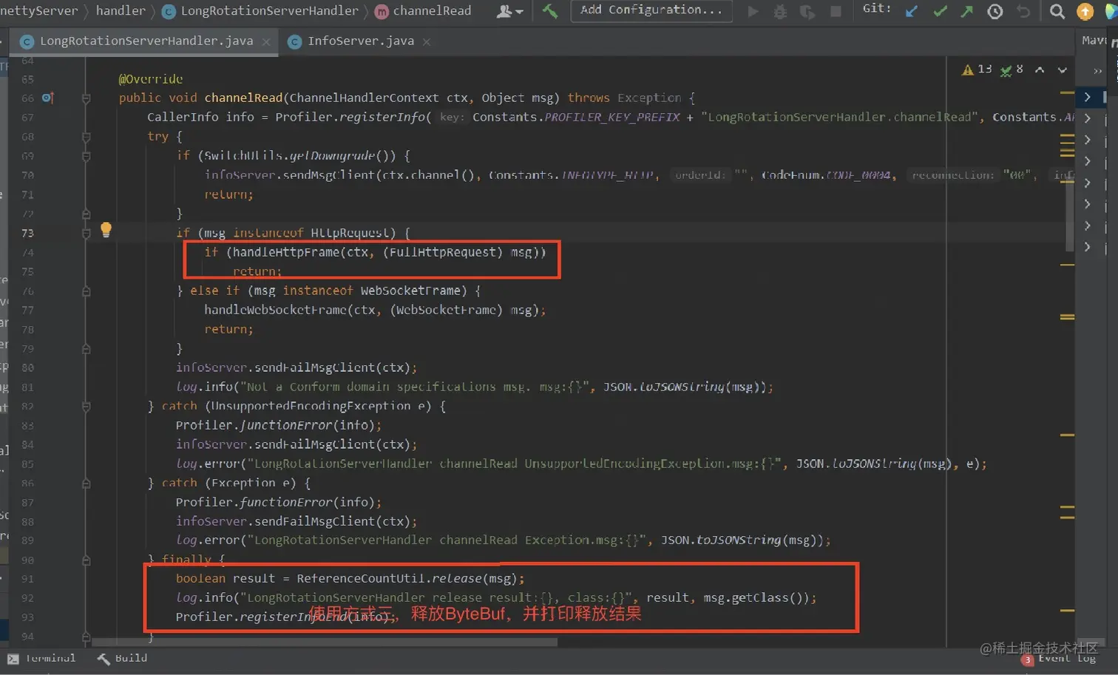Click the LongRotationServerHandler breadcrumb
This screenshot has width=1118, height=675.
[x=260, y=11]
